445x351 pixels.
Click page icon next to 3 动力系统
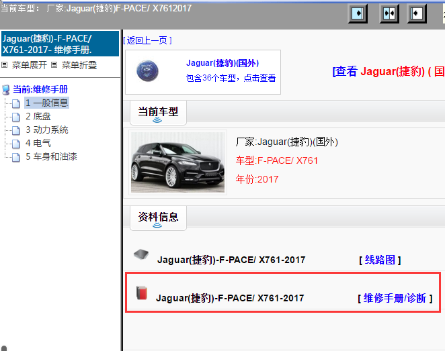(16, 130)
